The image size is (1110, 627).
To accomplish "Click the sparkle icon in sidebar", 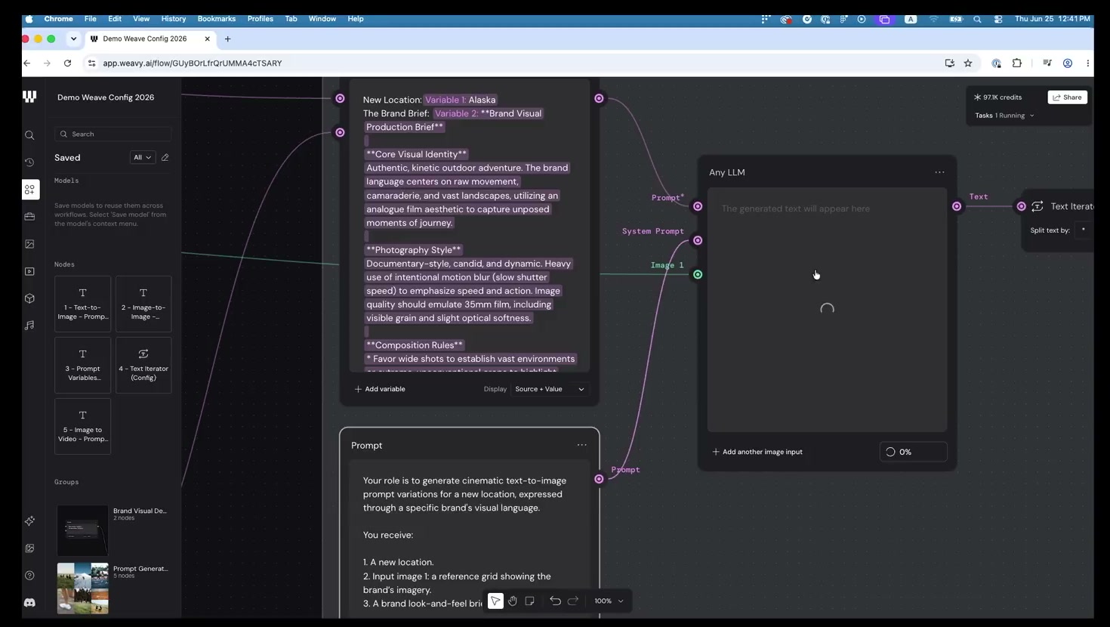I will pos(29,521).
